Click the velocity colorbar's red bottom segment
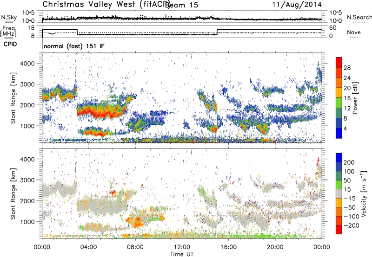Viewport: 372px width, 257px height. click(x=339, y=230)
